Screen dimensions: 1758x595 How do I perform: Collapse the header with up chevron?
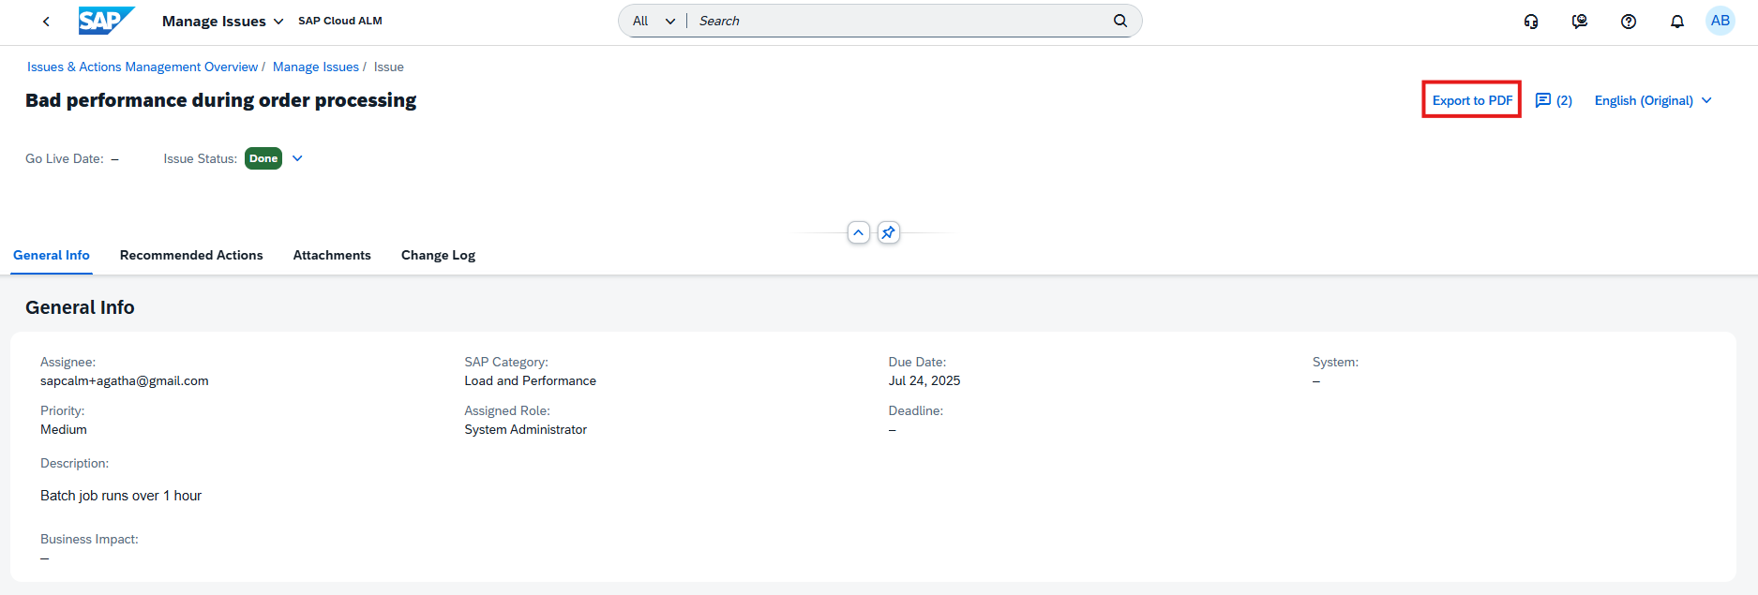click(859, 232)
